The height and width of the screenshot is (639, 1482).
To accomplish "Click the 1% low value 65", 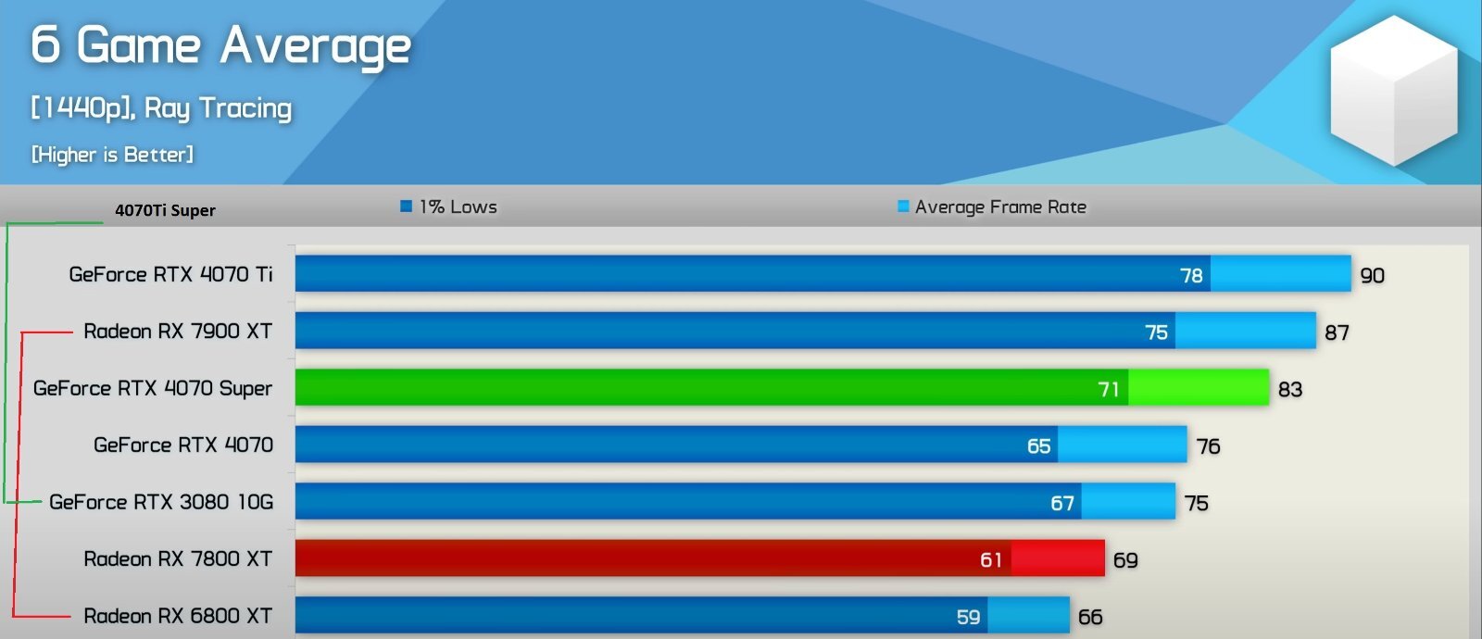I will click(1039, 446).
